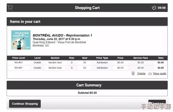Click the MONTRÉAL AVUDO - Représentation 1 title
Screen dimensions: 173x112
click(62, 35)
